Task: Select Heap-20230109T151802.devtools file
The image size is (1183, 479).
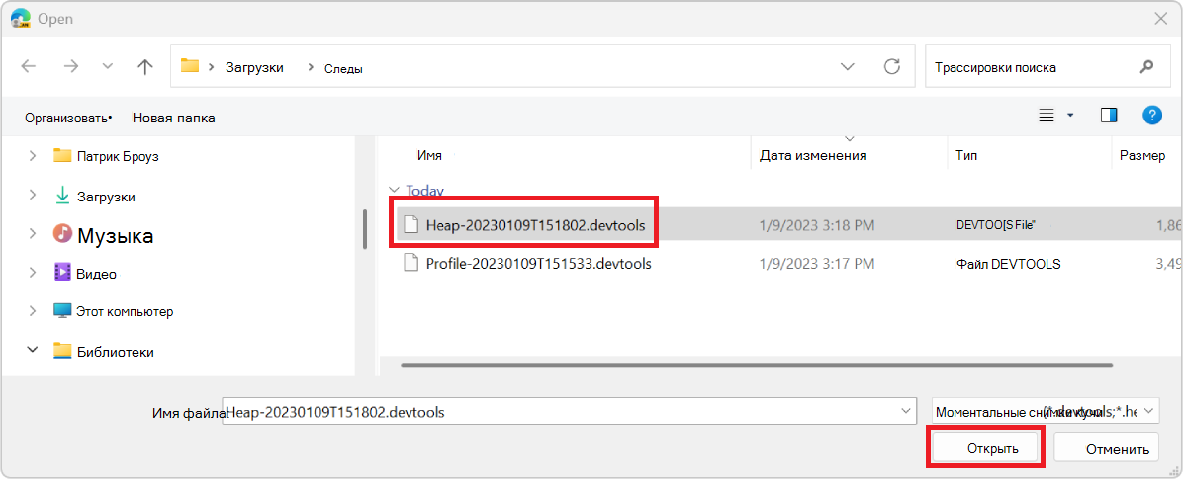Action: (536, 224)
